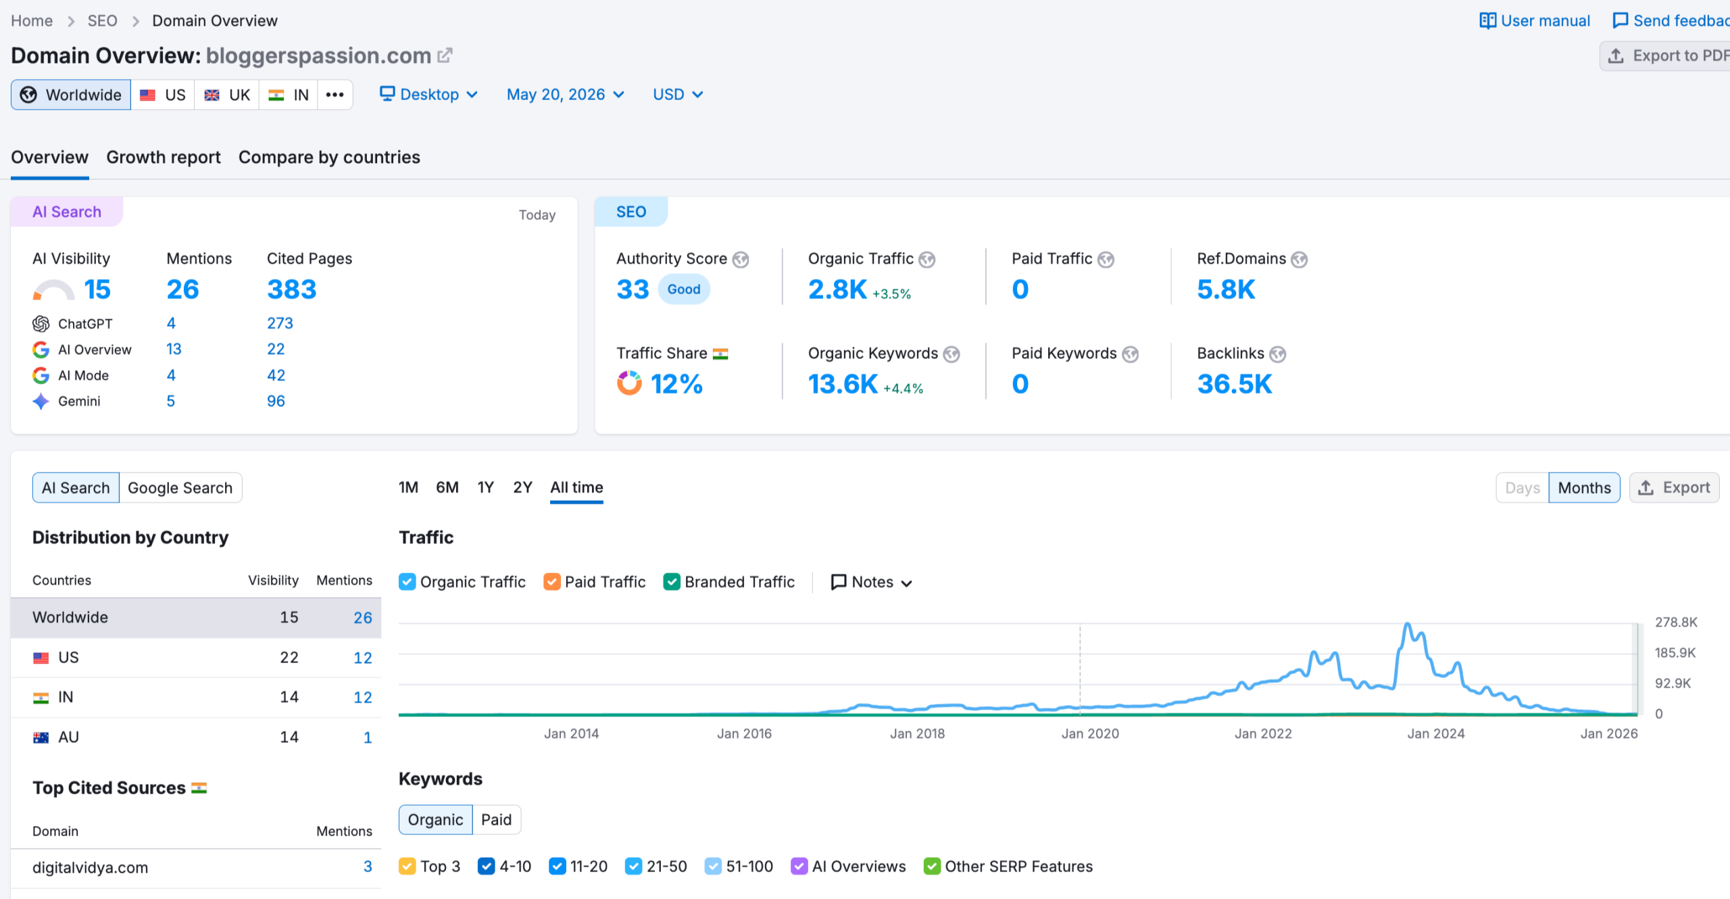Click the AI Visibility gauge icon
The image size is (1730, 899).
point(53,290)
